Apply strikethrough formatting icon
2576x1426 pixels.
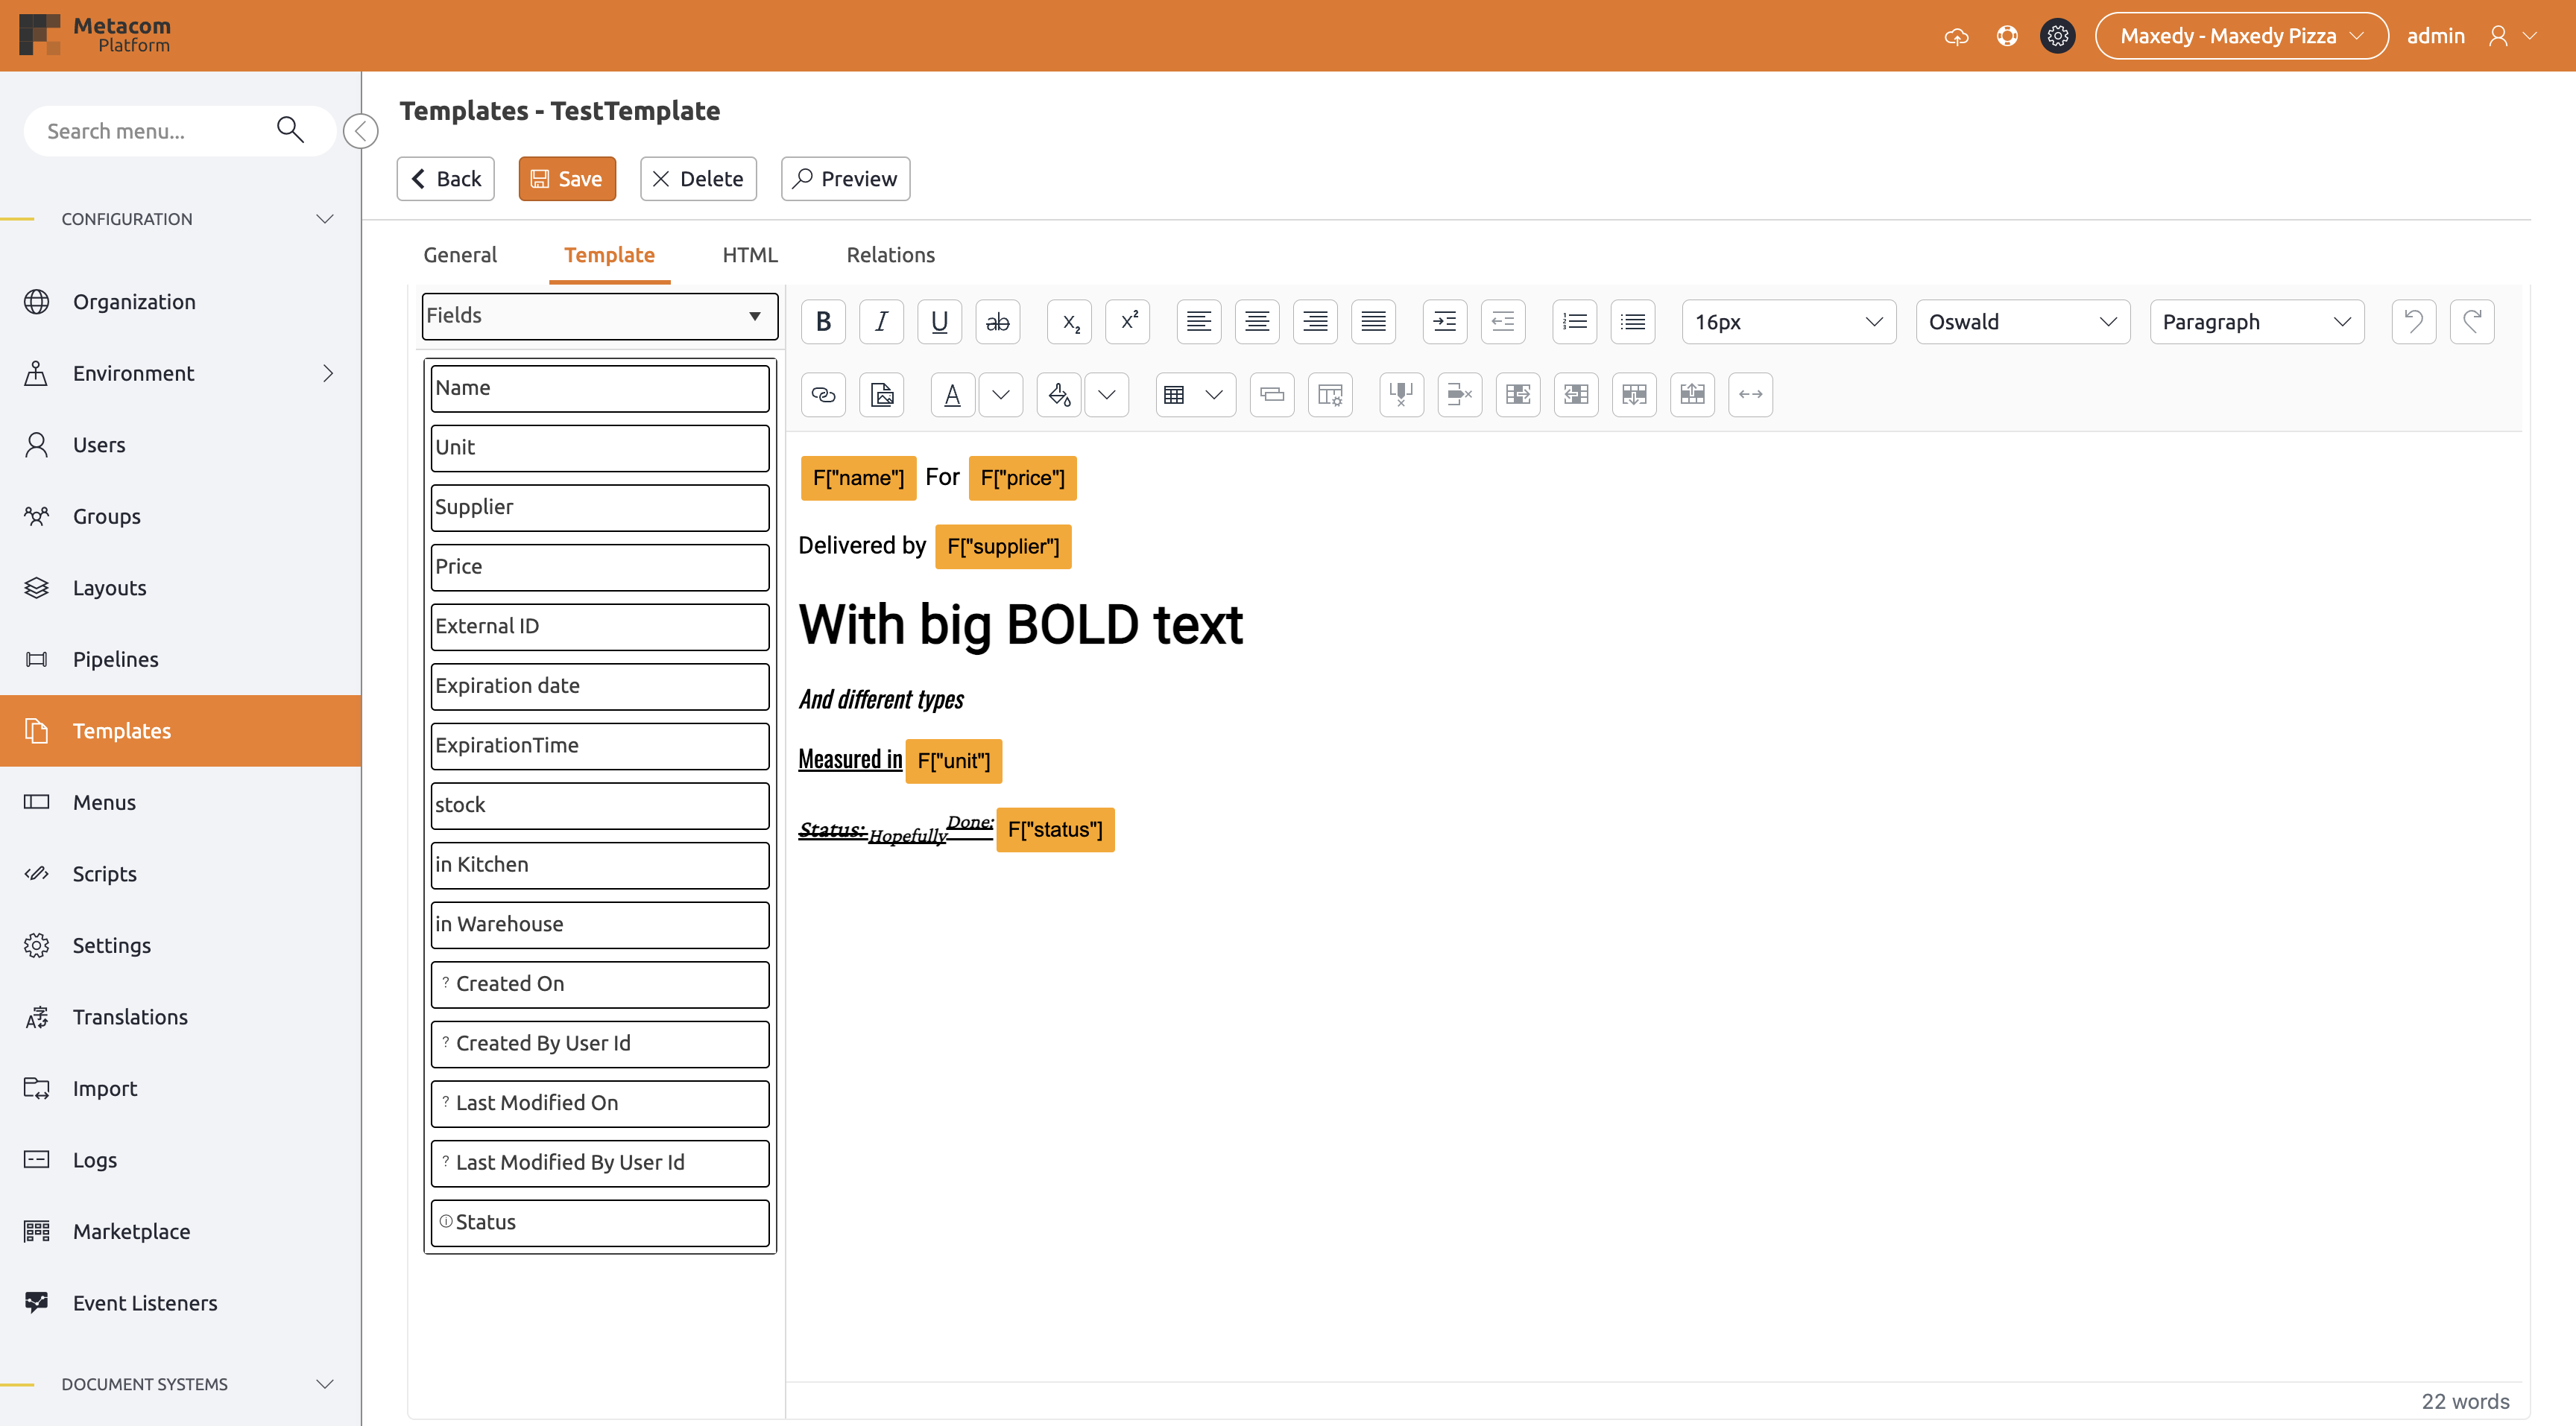(997, 322)
